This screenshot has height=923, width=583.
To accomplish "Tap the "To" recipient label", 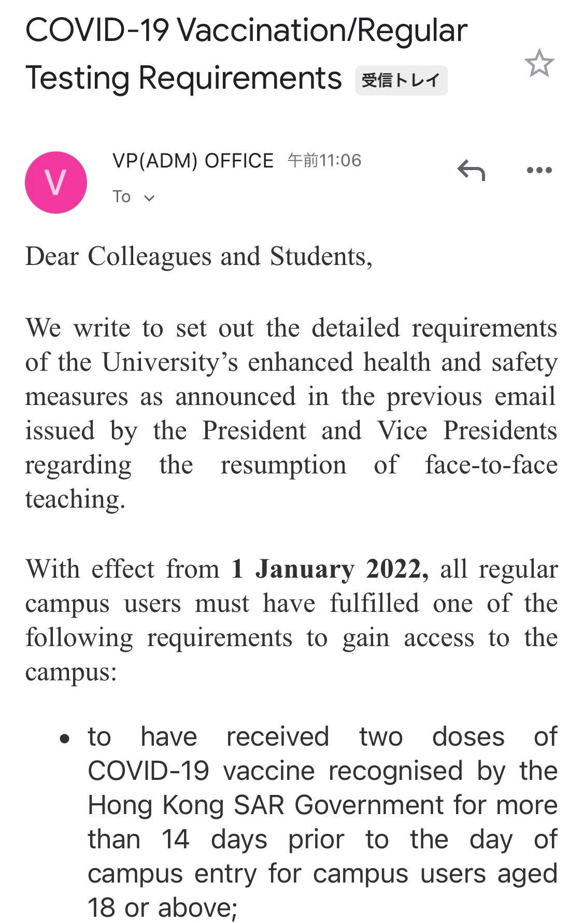I will click(x=122, y=197).
